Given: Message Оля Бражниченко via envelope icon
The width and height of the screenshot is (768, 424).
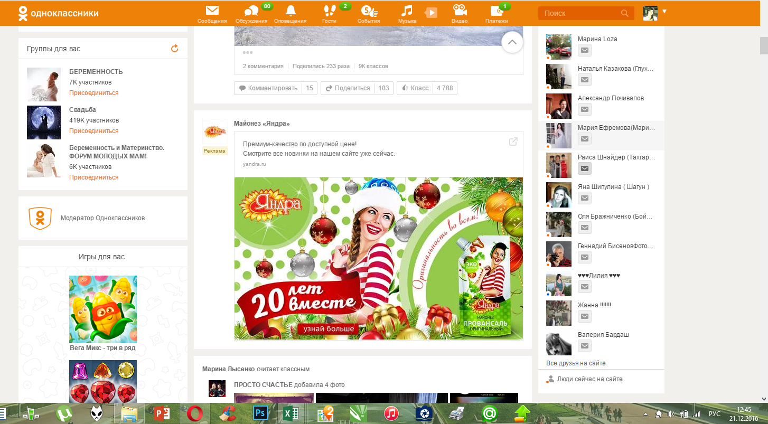Looking at the screenshot, I should [x=584, y=228].
